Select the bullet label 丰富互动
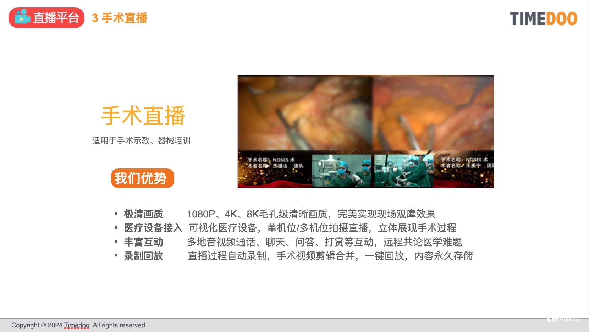This screenshot has height=332, width=589. (143, 242)
